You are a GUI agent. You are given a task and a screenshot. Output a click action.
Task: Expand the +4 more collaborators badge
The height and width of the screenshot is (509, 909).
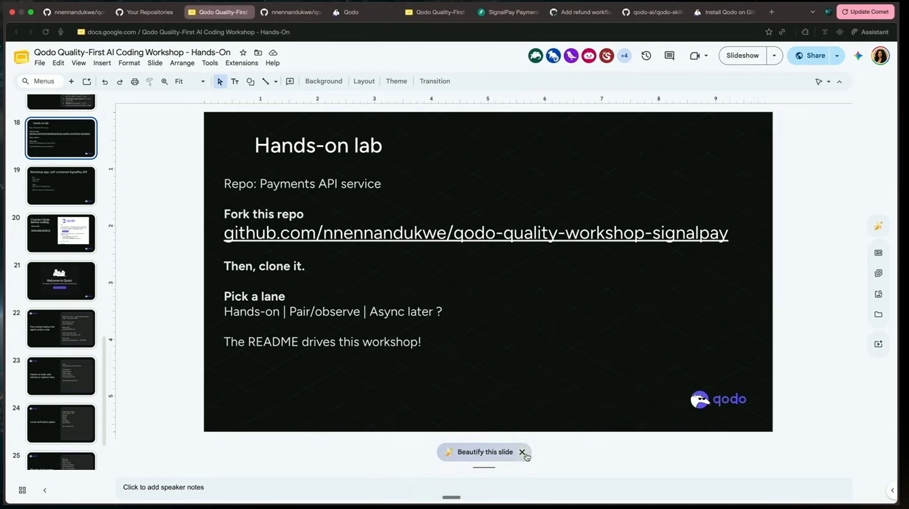624,56
